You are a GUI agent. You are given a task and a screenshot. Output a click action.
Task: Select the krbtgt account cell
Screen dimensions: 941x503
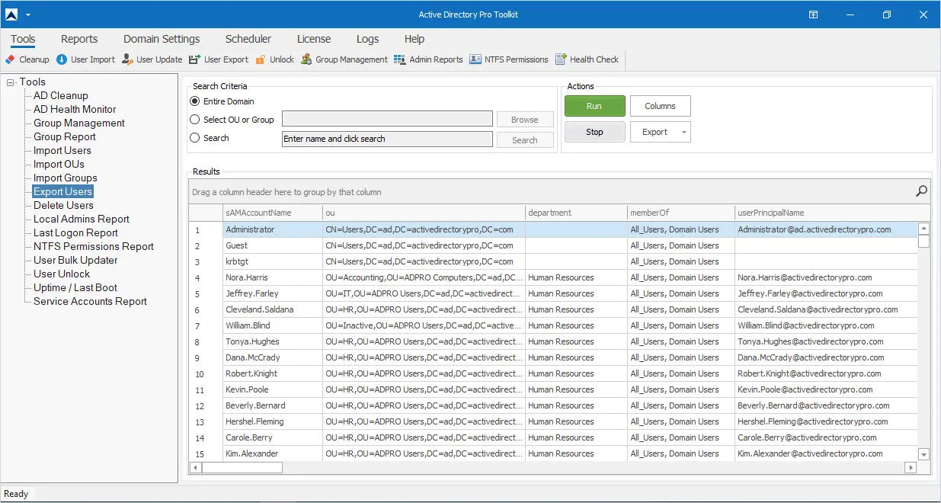[x=272, y=261]
